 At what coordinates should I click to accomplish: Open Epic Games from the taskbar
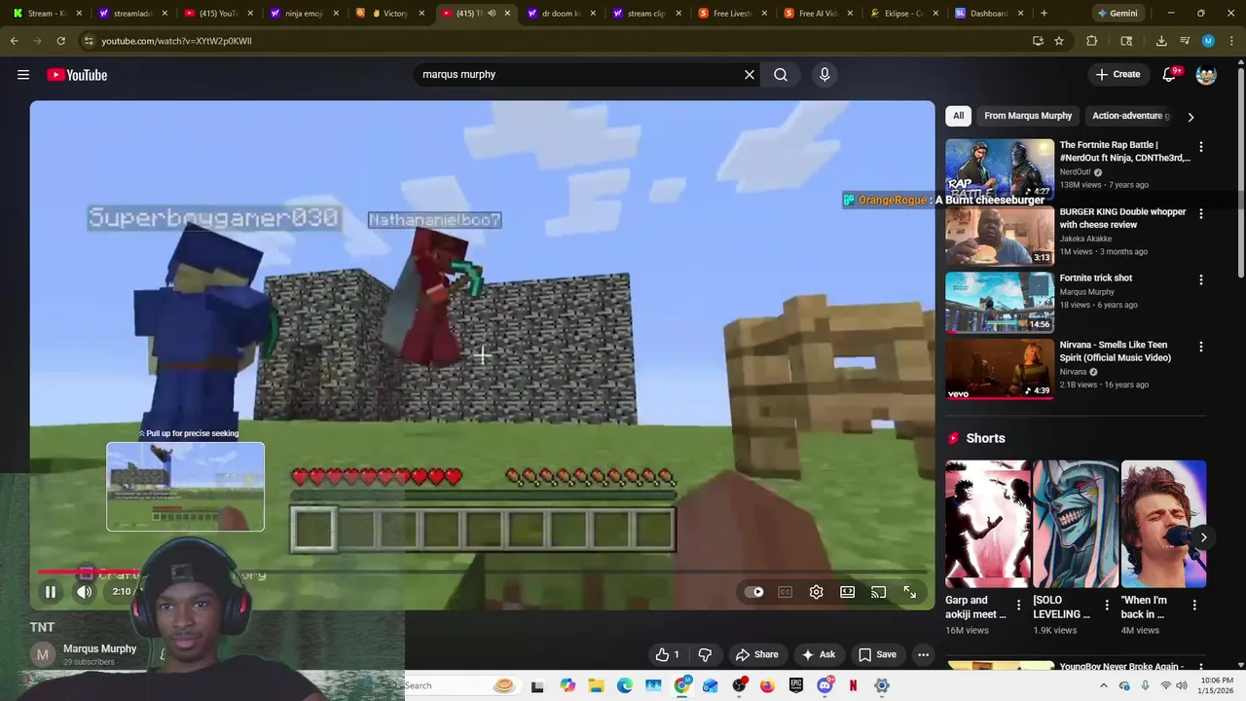coord(796,685)
